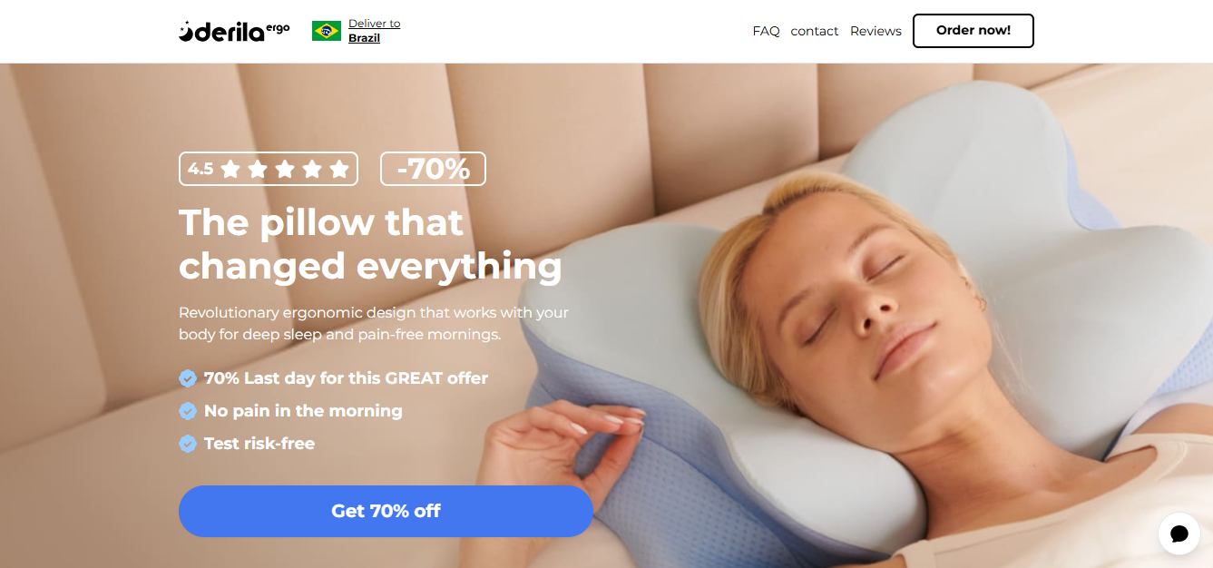Open the Deliver to Brazil country selector

(374, 31)
